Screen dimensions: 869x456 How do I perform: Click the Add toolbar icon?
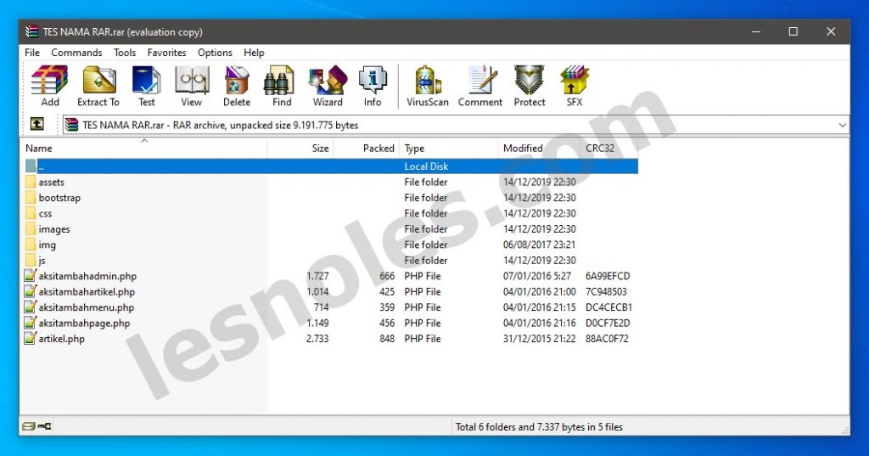pyautogui.click(x=50, y=86)
